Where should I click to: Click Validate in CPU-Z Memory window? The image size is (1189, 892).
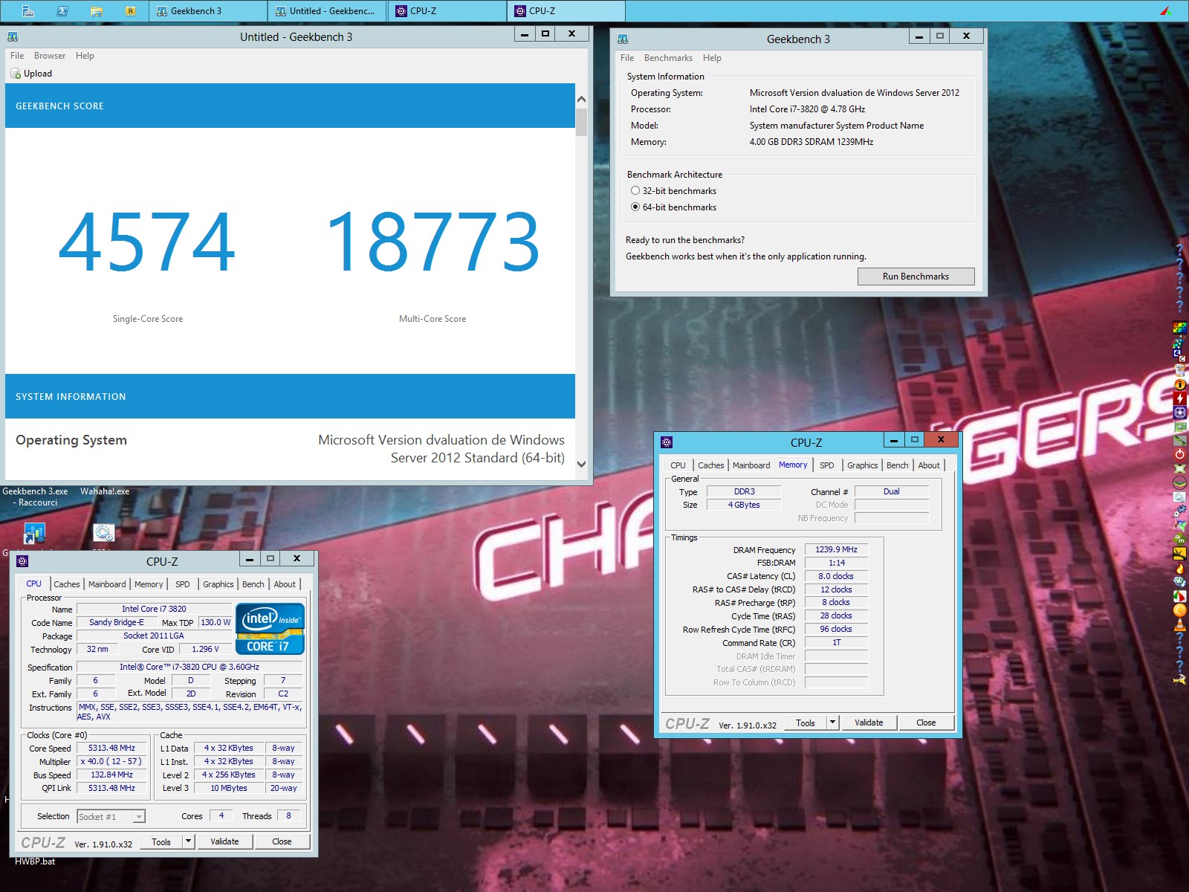click(x=869, y=723)
